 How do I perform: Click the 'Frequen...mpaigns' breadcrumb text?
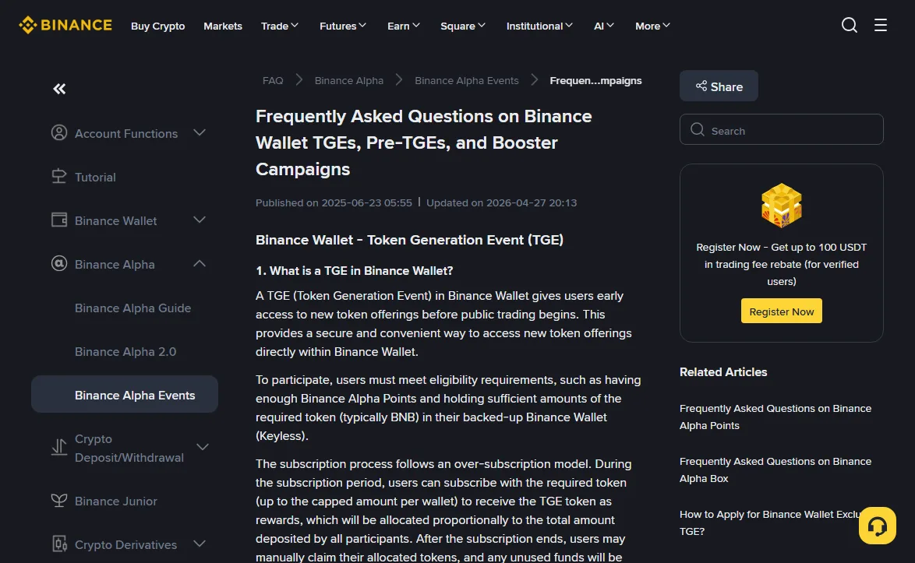[x=595, y=80]
